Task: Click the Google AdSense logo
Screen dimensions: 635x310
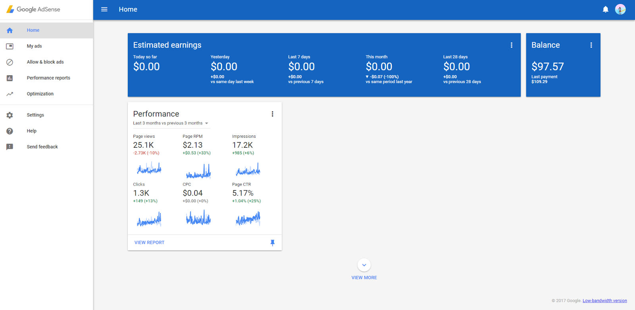Action: point(33,10)
